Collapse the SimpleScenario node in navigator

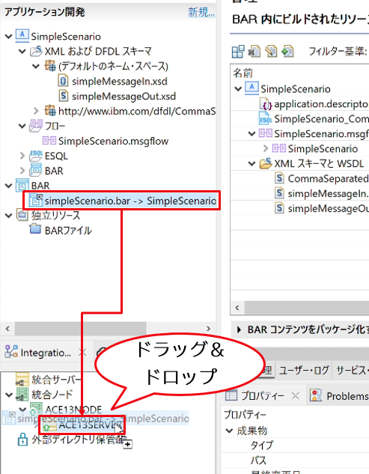[9, 37]
